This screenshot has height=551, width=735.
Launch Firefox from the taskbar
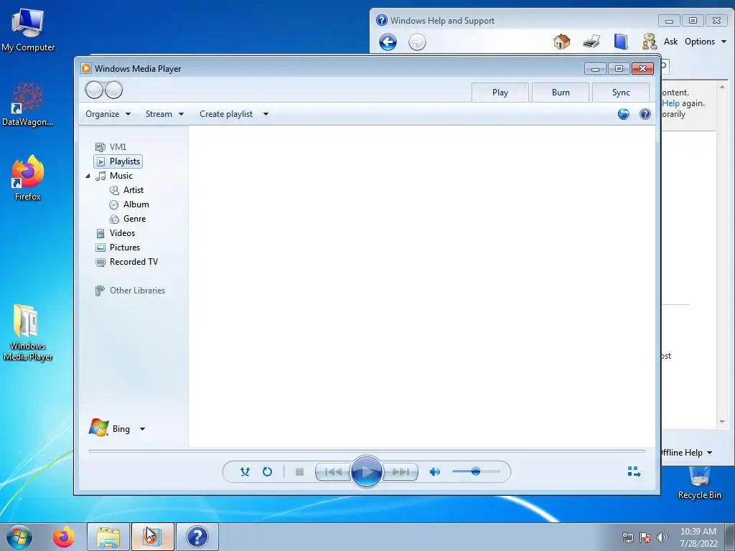point(64,537)
